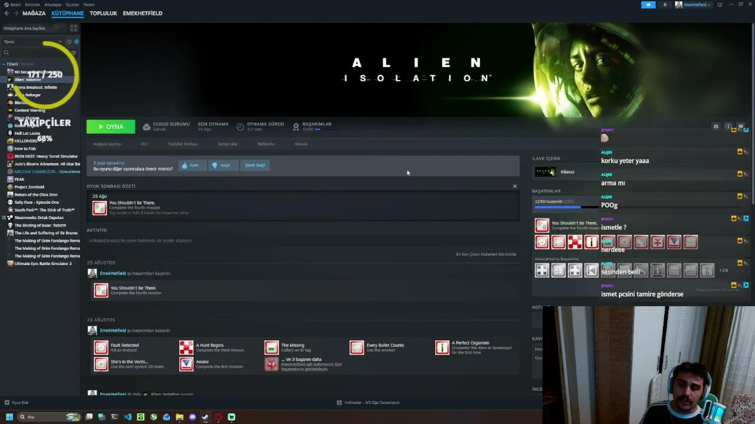Viewport: 755px width, 424px height.
Task: Switch to the KÜTÜPHANE library tab
Action: (x=67, y=13)
